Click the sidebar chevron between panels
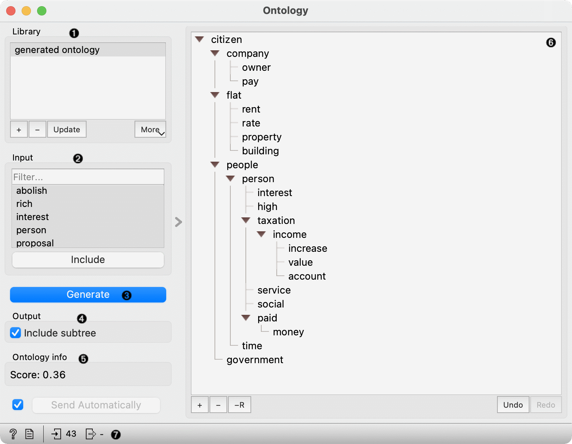 tap(178, 222)
